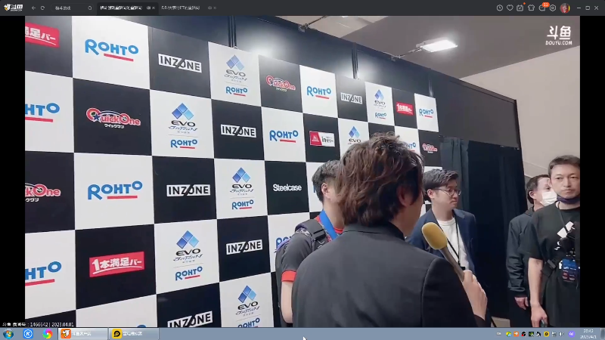Go back using the left arrow
Image resolution: width=605 pixels, height=340 pixels.
pyautogui.click(x=33, y=8)
